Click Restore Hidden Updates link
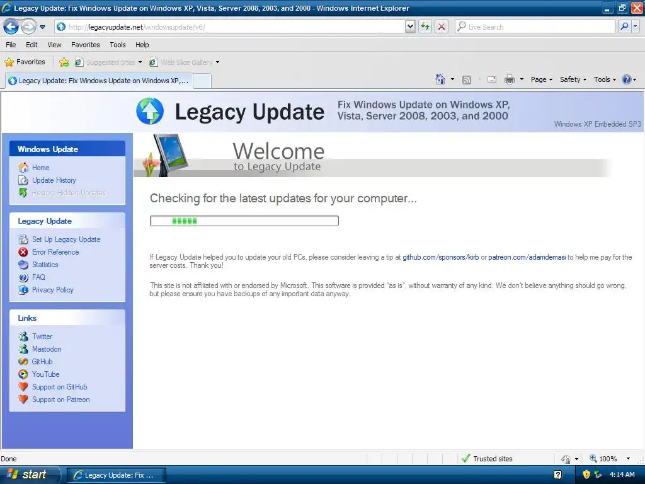Screen dimensions: 645x484 [x=69, y=193]
